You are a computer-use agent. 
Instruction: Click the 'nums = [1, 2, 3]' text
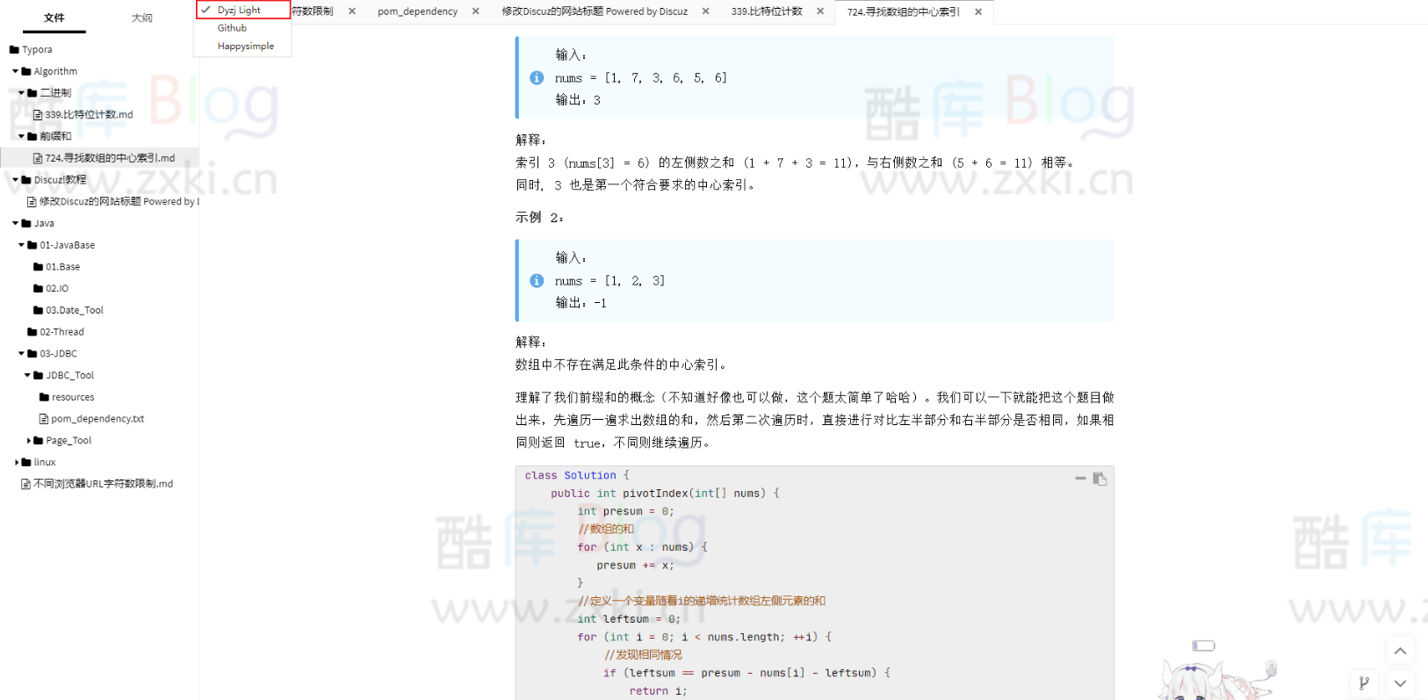click(609, 281)
